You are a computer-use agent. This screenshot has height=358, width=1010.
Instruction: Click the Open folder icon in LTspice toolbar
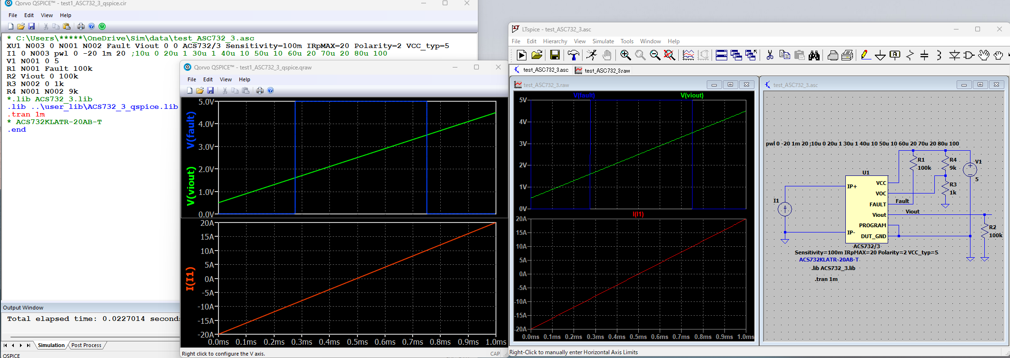537,55
